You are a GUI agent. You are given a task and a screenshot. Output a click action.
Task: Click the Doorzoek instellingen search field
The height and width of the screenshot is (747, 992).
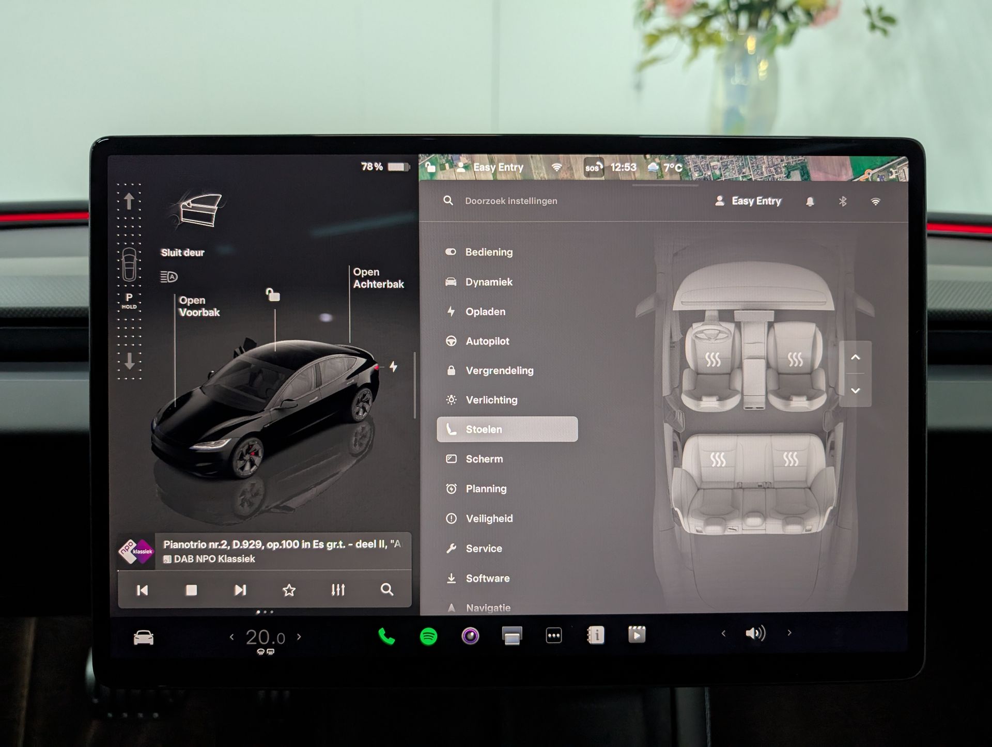pos(510,201)
